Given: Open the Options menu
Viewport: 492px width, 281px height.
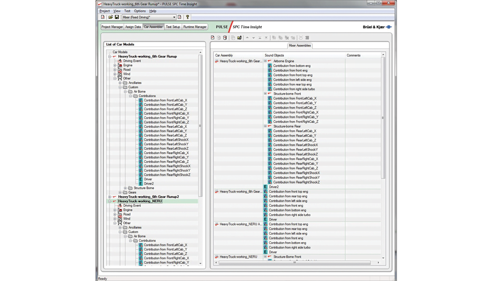Looking at the screenshot, I should click(140, 11).
